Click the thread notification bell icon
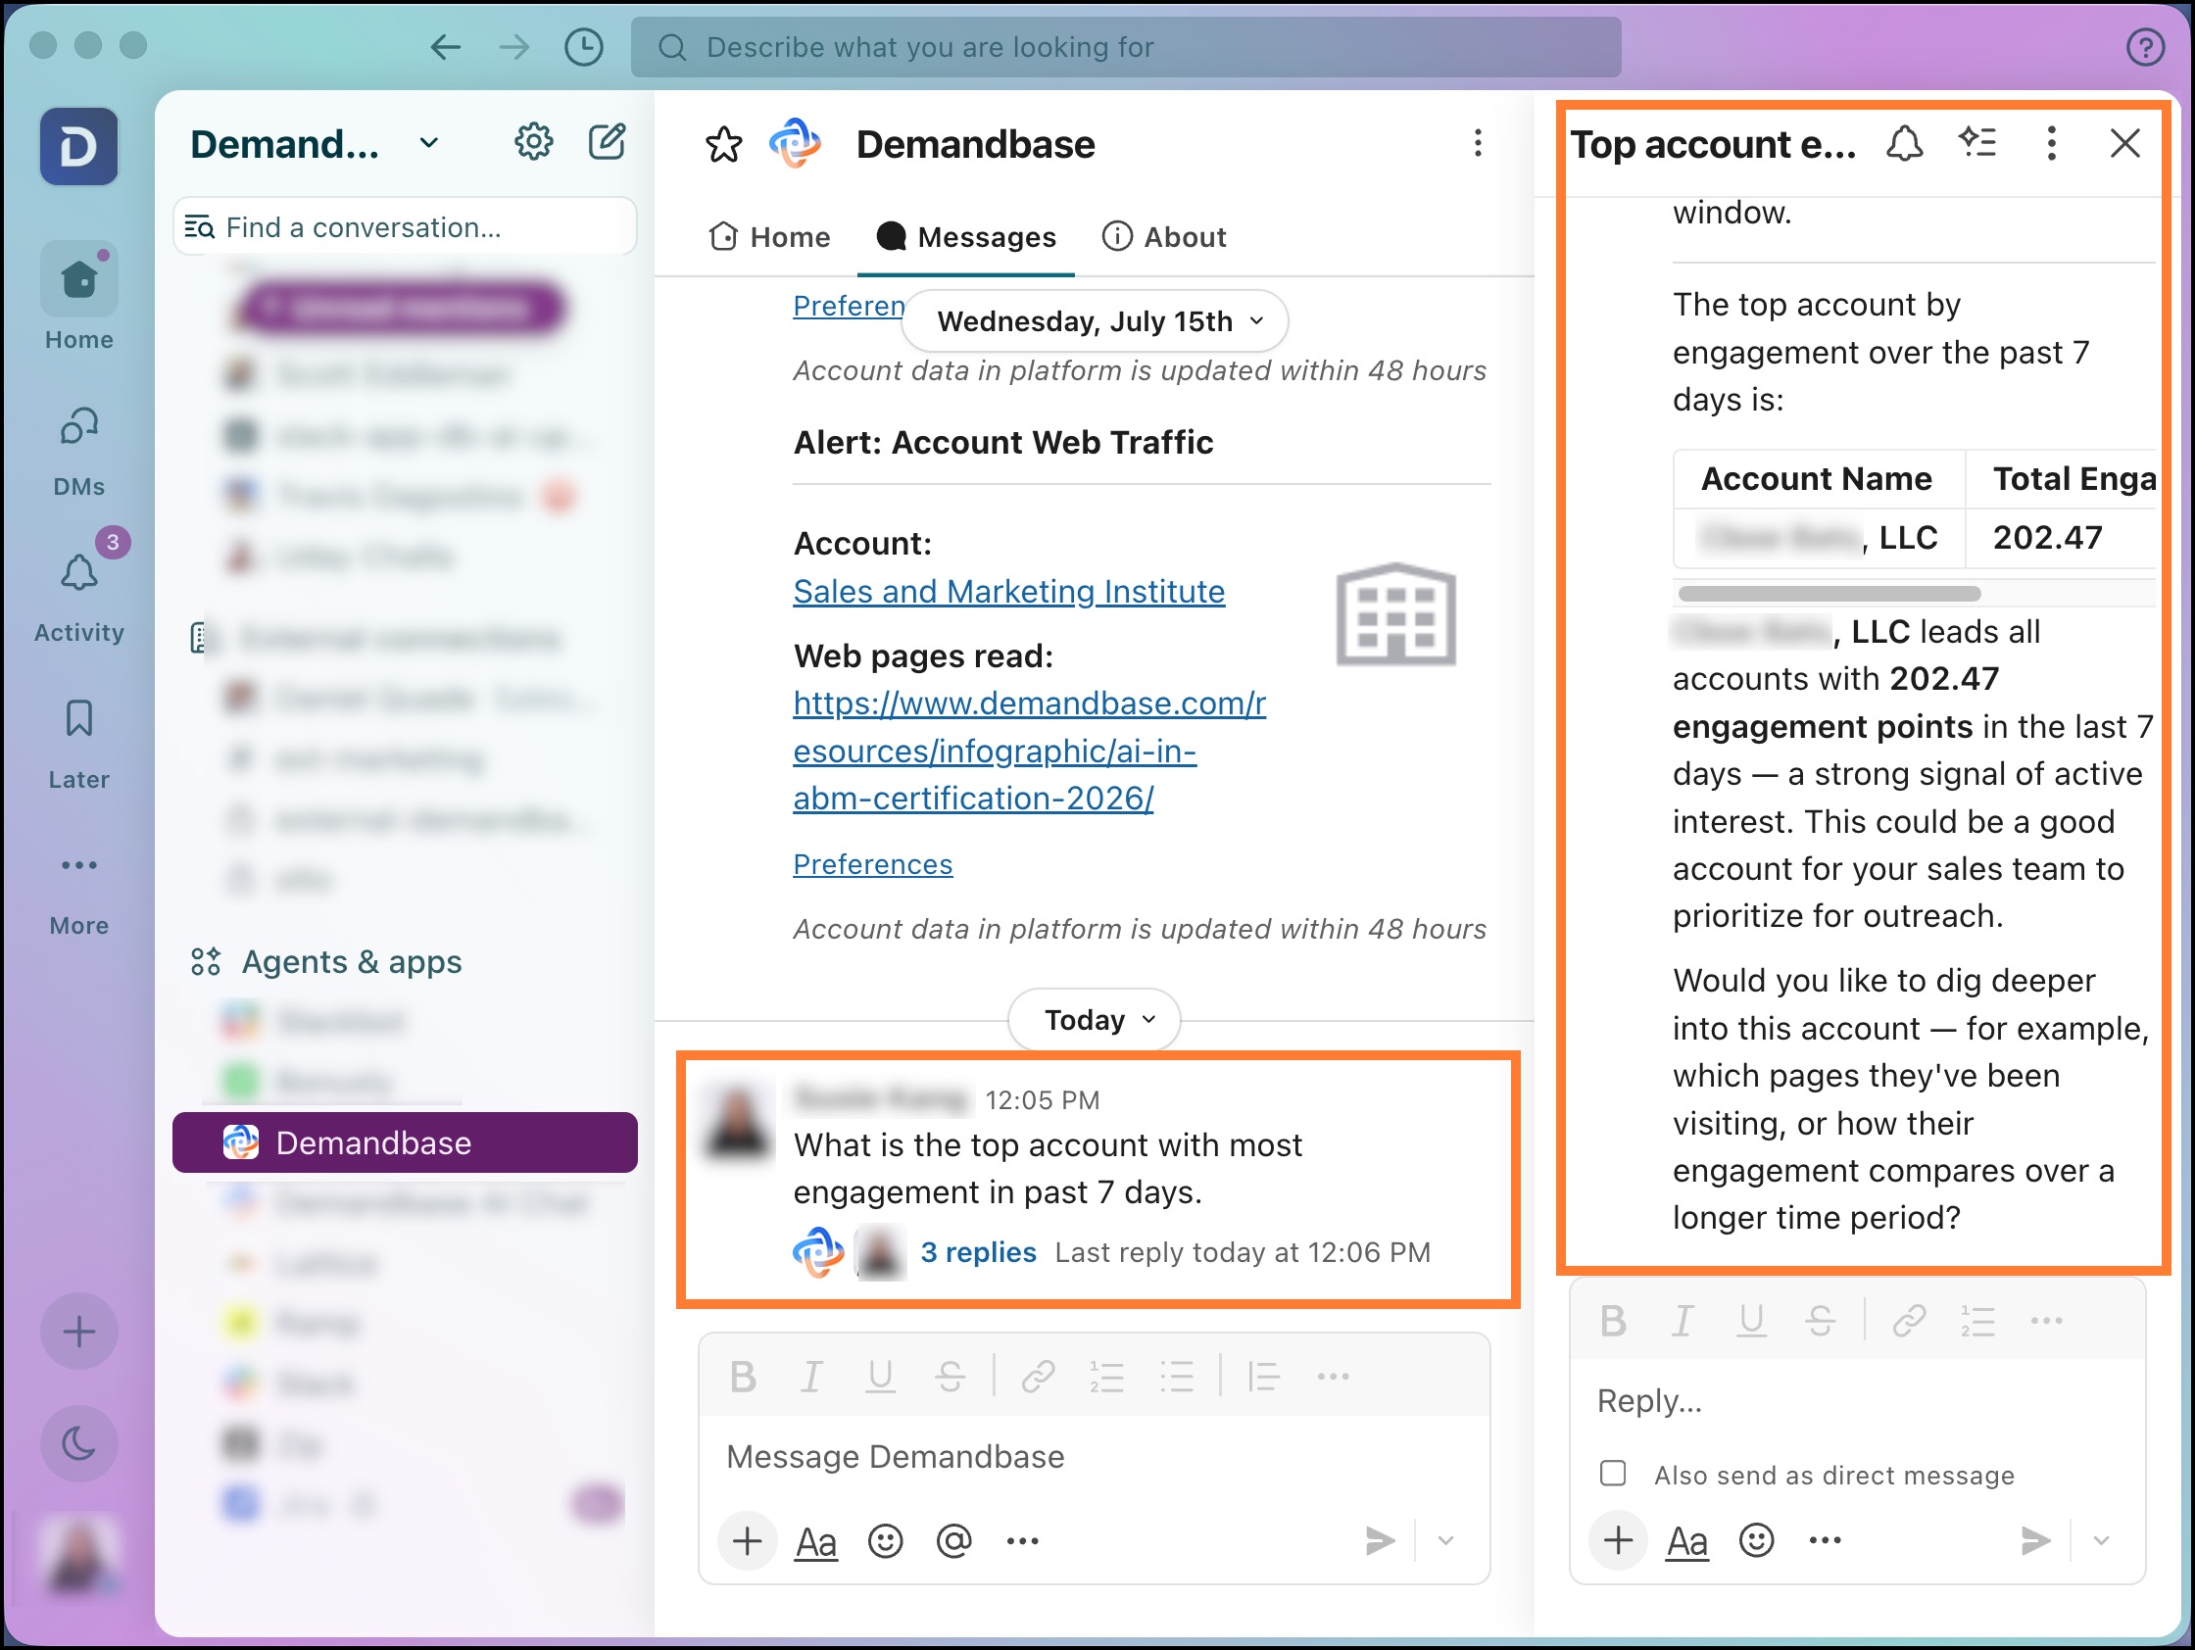This screenshot has width=2195, height=1650. (x=1903, y=144)
